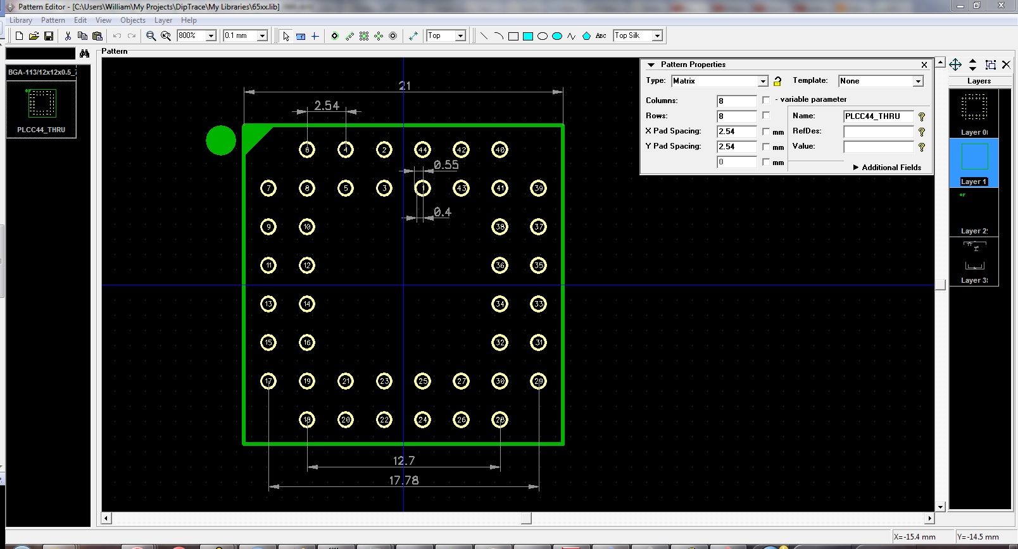Click the Save library icon
Screen dimensions: 1018x549
point(49,36)
